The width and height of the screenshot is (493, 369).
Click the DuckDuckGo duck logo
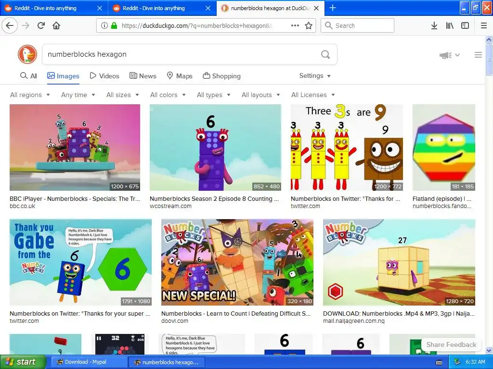(x=27, y=54)
